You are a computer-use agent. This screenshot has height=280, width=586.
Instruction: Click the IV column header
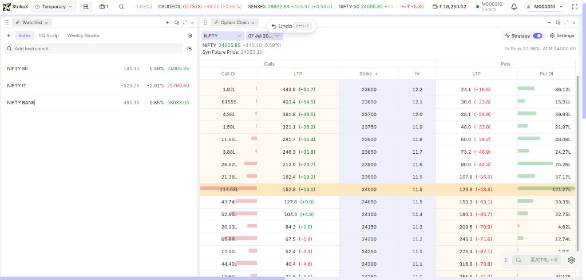(x=417, y=74)
